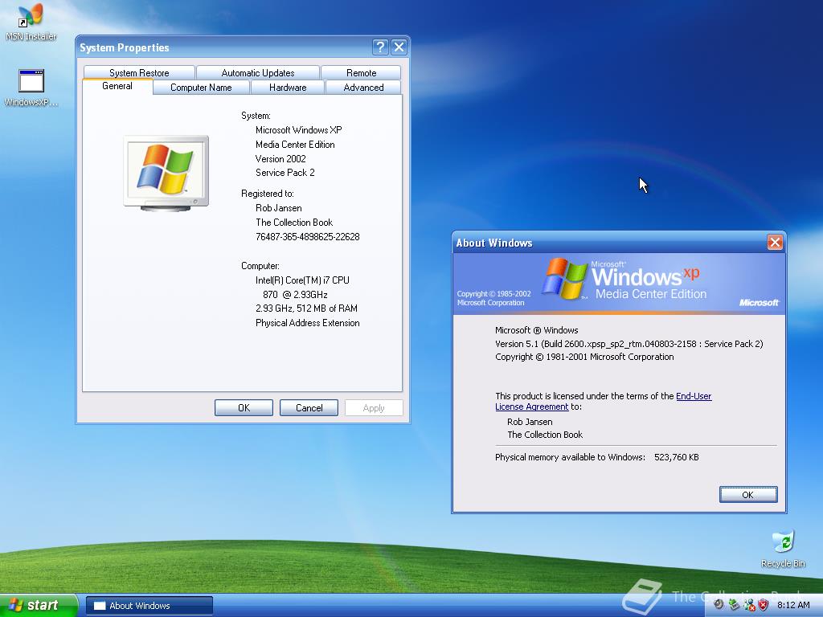823x617 pixels.
Task: Select the WindowsXP desktop icon
Action: coord(31,88)
